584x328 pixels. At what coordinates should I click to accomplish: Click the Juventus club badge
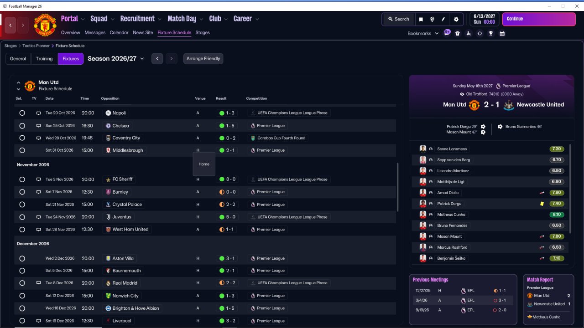[x=108, y=217]
